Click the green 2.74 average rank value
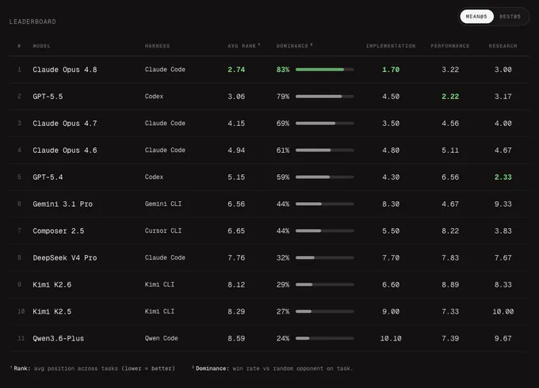 click(x=236, y=70)
